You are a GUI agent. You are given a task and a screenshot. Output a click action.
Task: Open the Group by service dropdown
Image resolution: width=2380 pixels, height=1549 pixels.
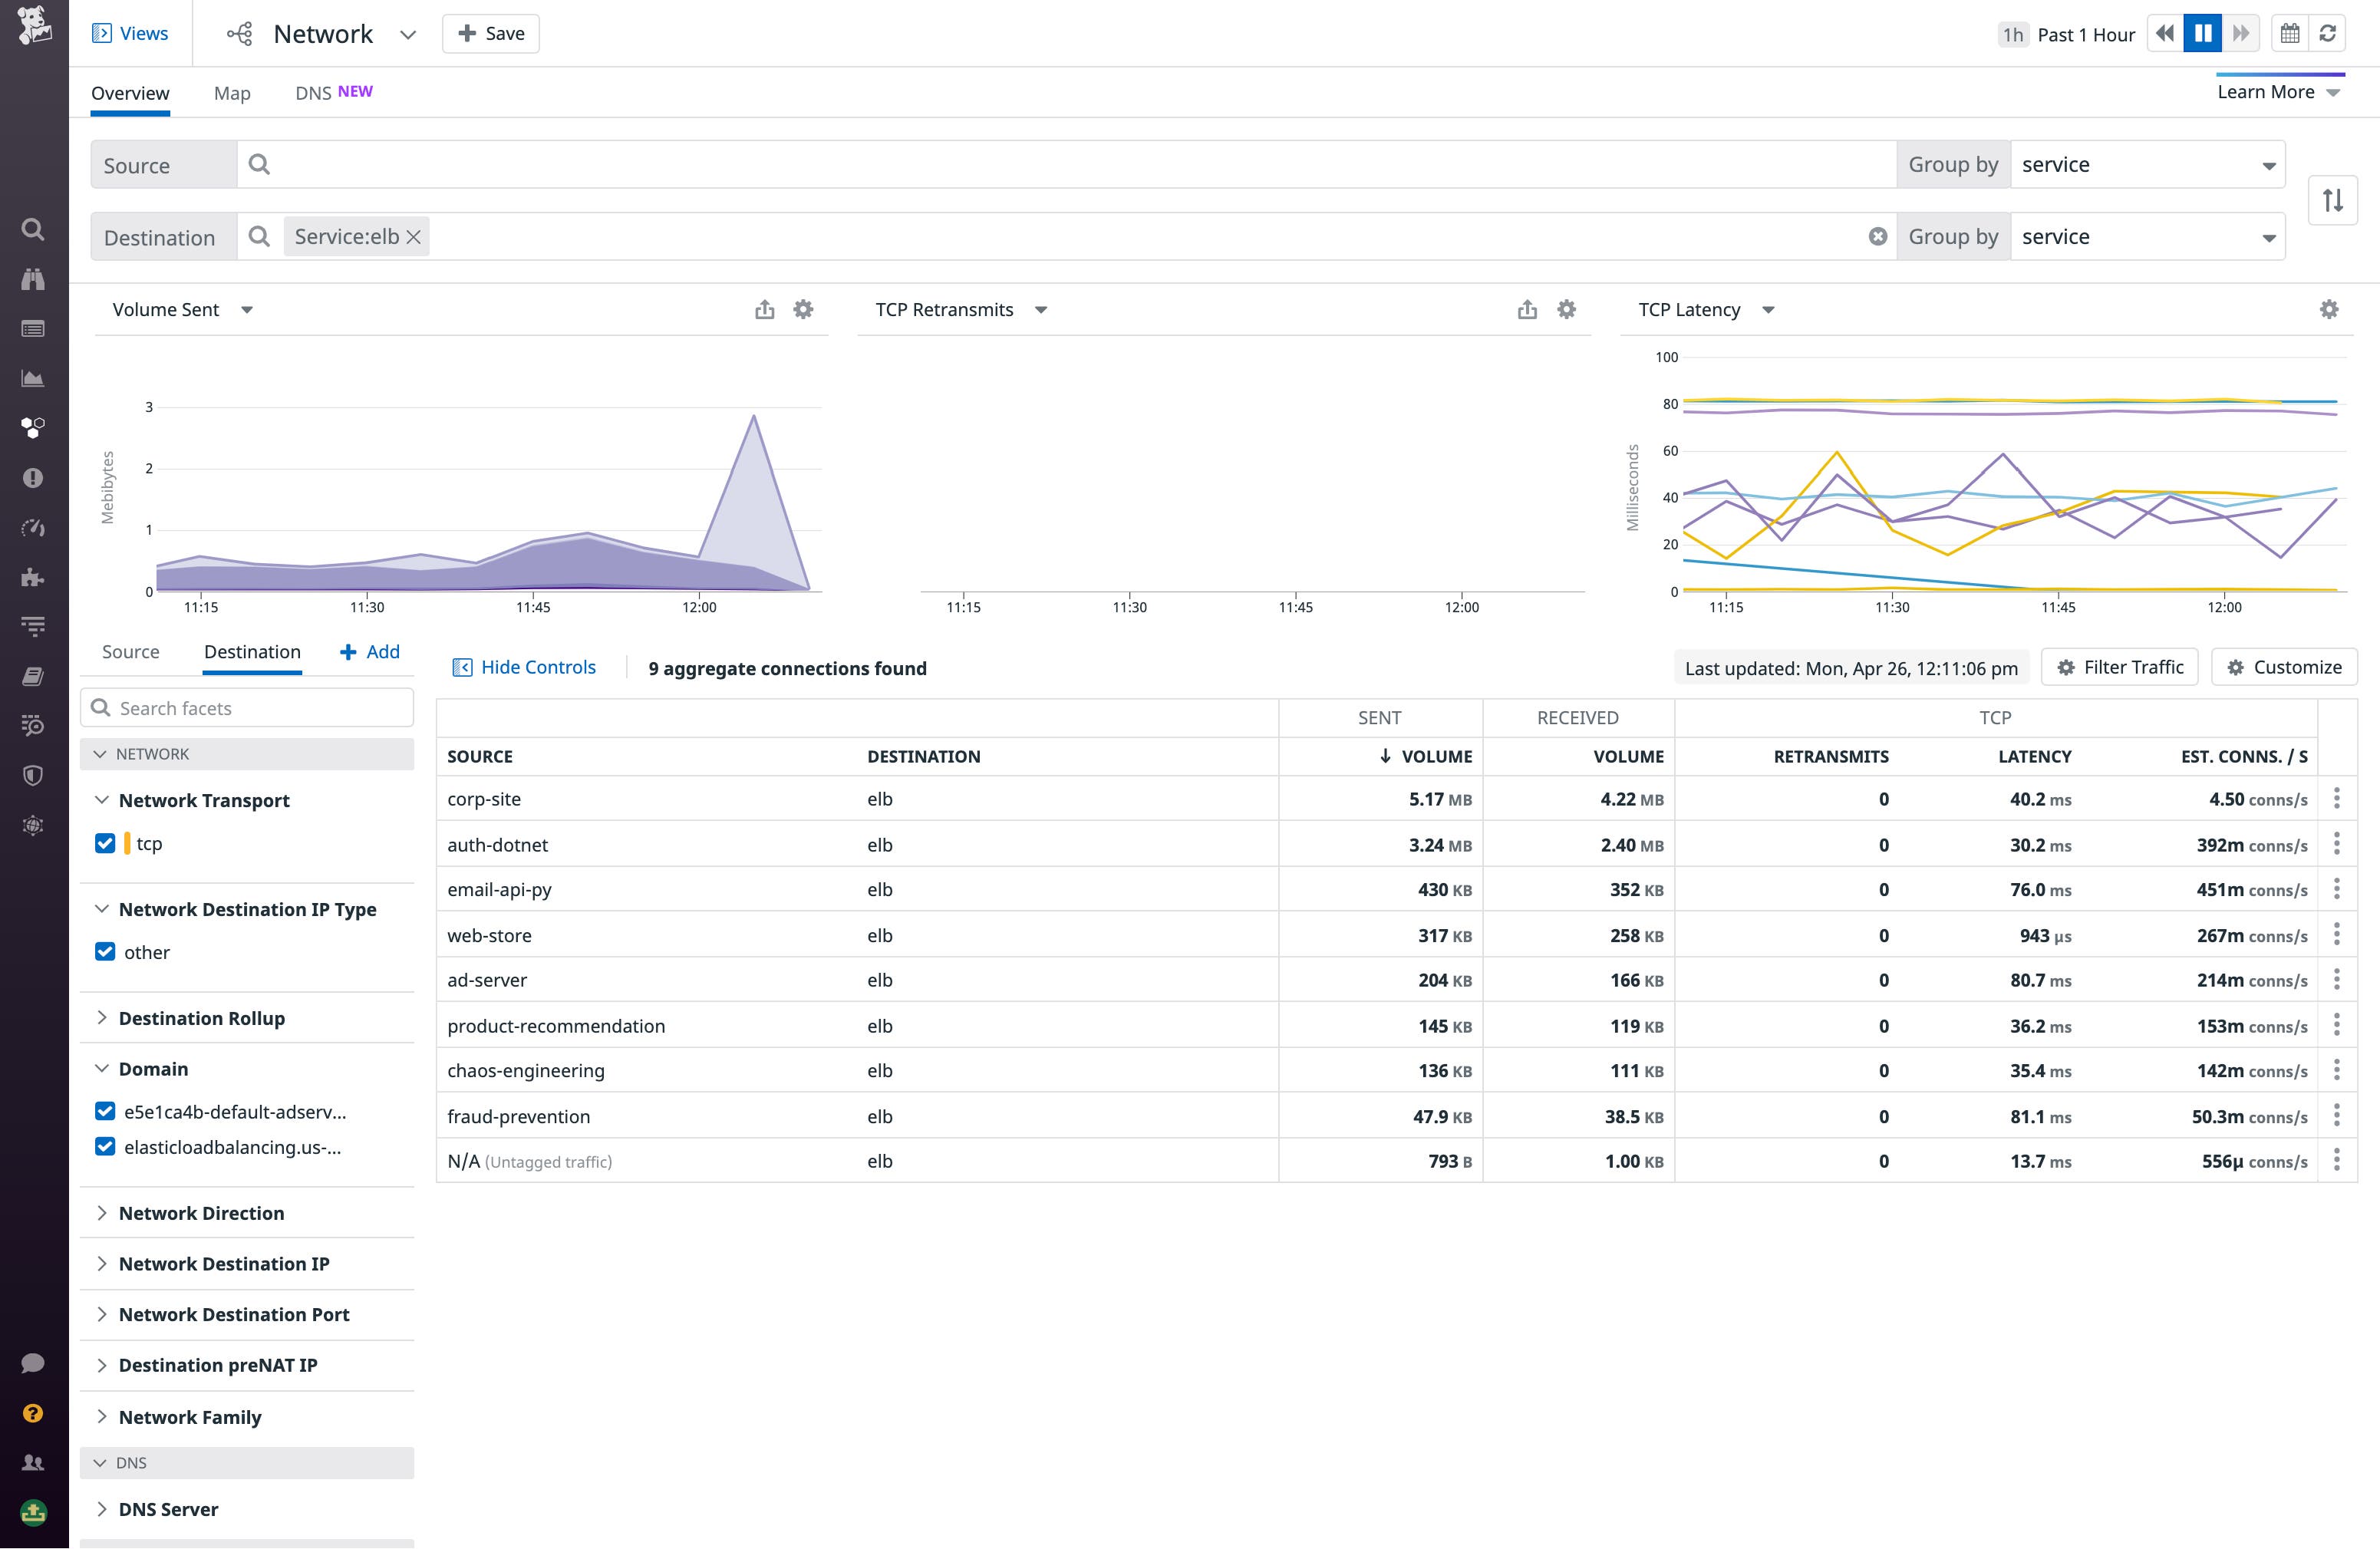coord(2148,164)
